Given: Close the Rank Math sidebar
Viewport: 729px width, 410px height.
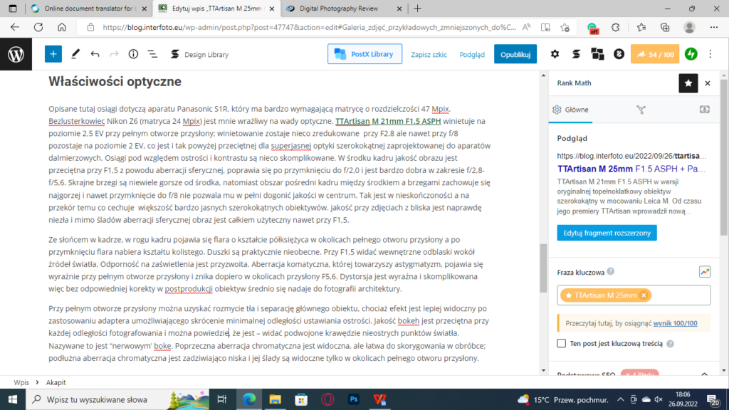Looking at the screenshot, I should (708, 83).
